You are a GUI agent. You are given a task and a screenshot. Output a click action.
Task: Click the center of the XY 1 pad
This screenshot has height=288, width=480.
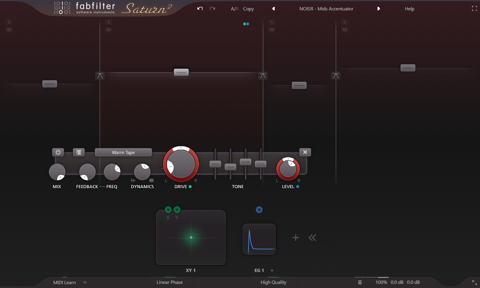[191, 237]
